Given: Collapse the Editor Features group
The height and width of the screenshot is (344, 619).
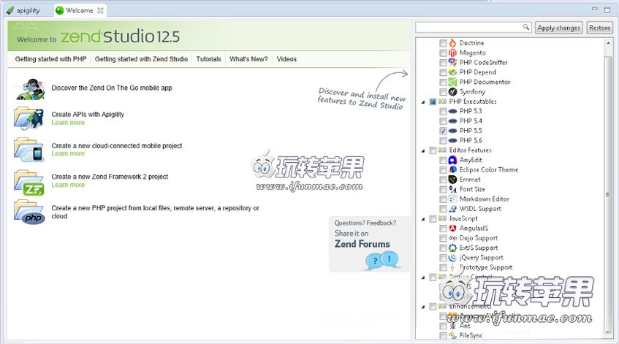Looking at the screenshot, I should pos(423,150).
